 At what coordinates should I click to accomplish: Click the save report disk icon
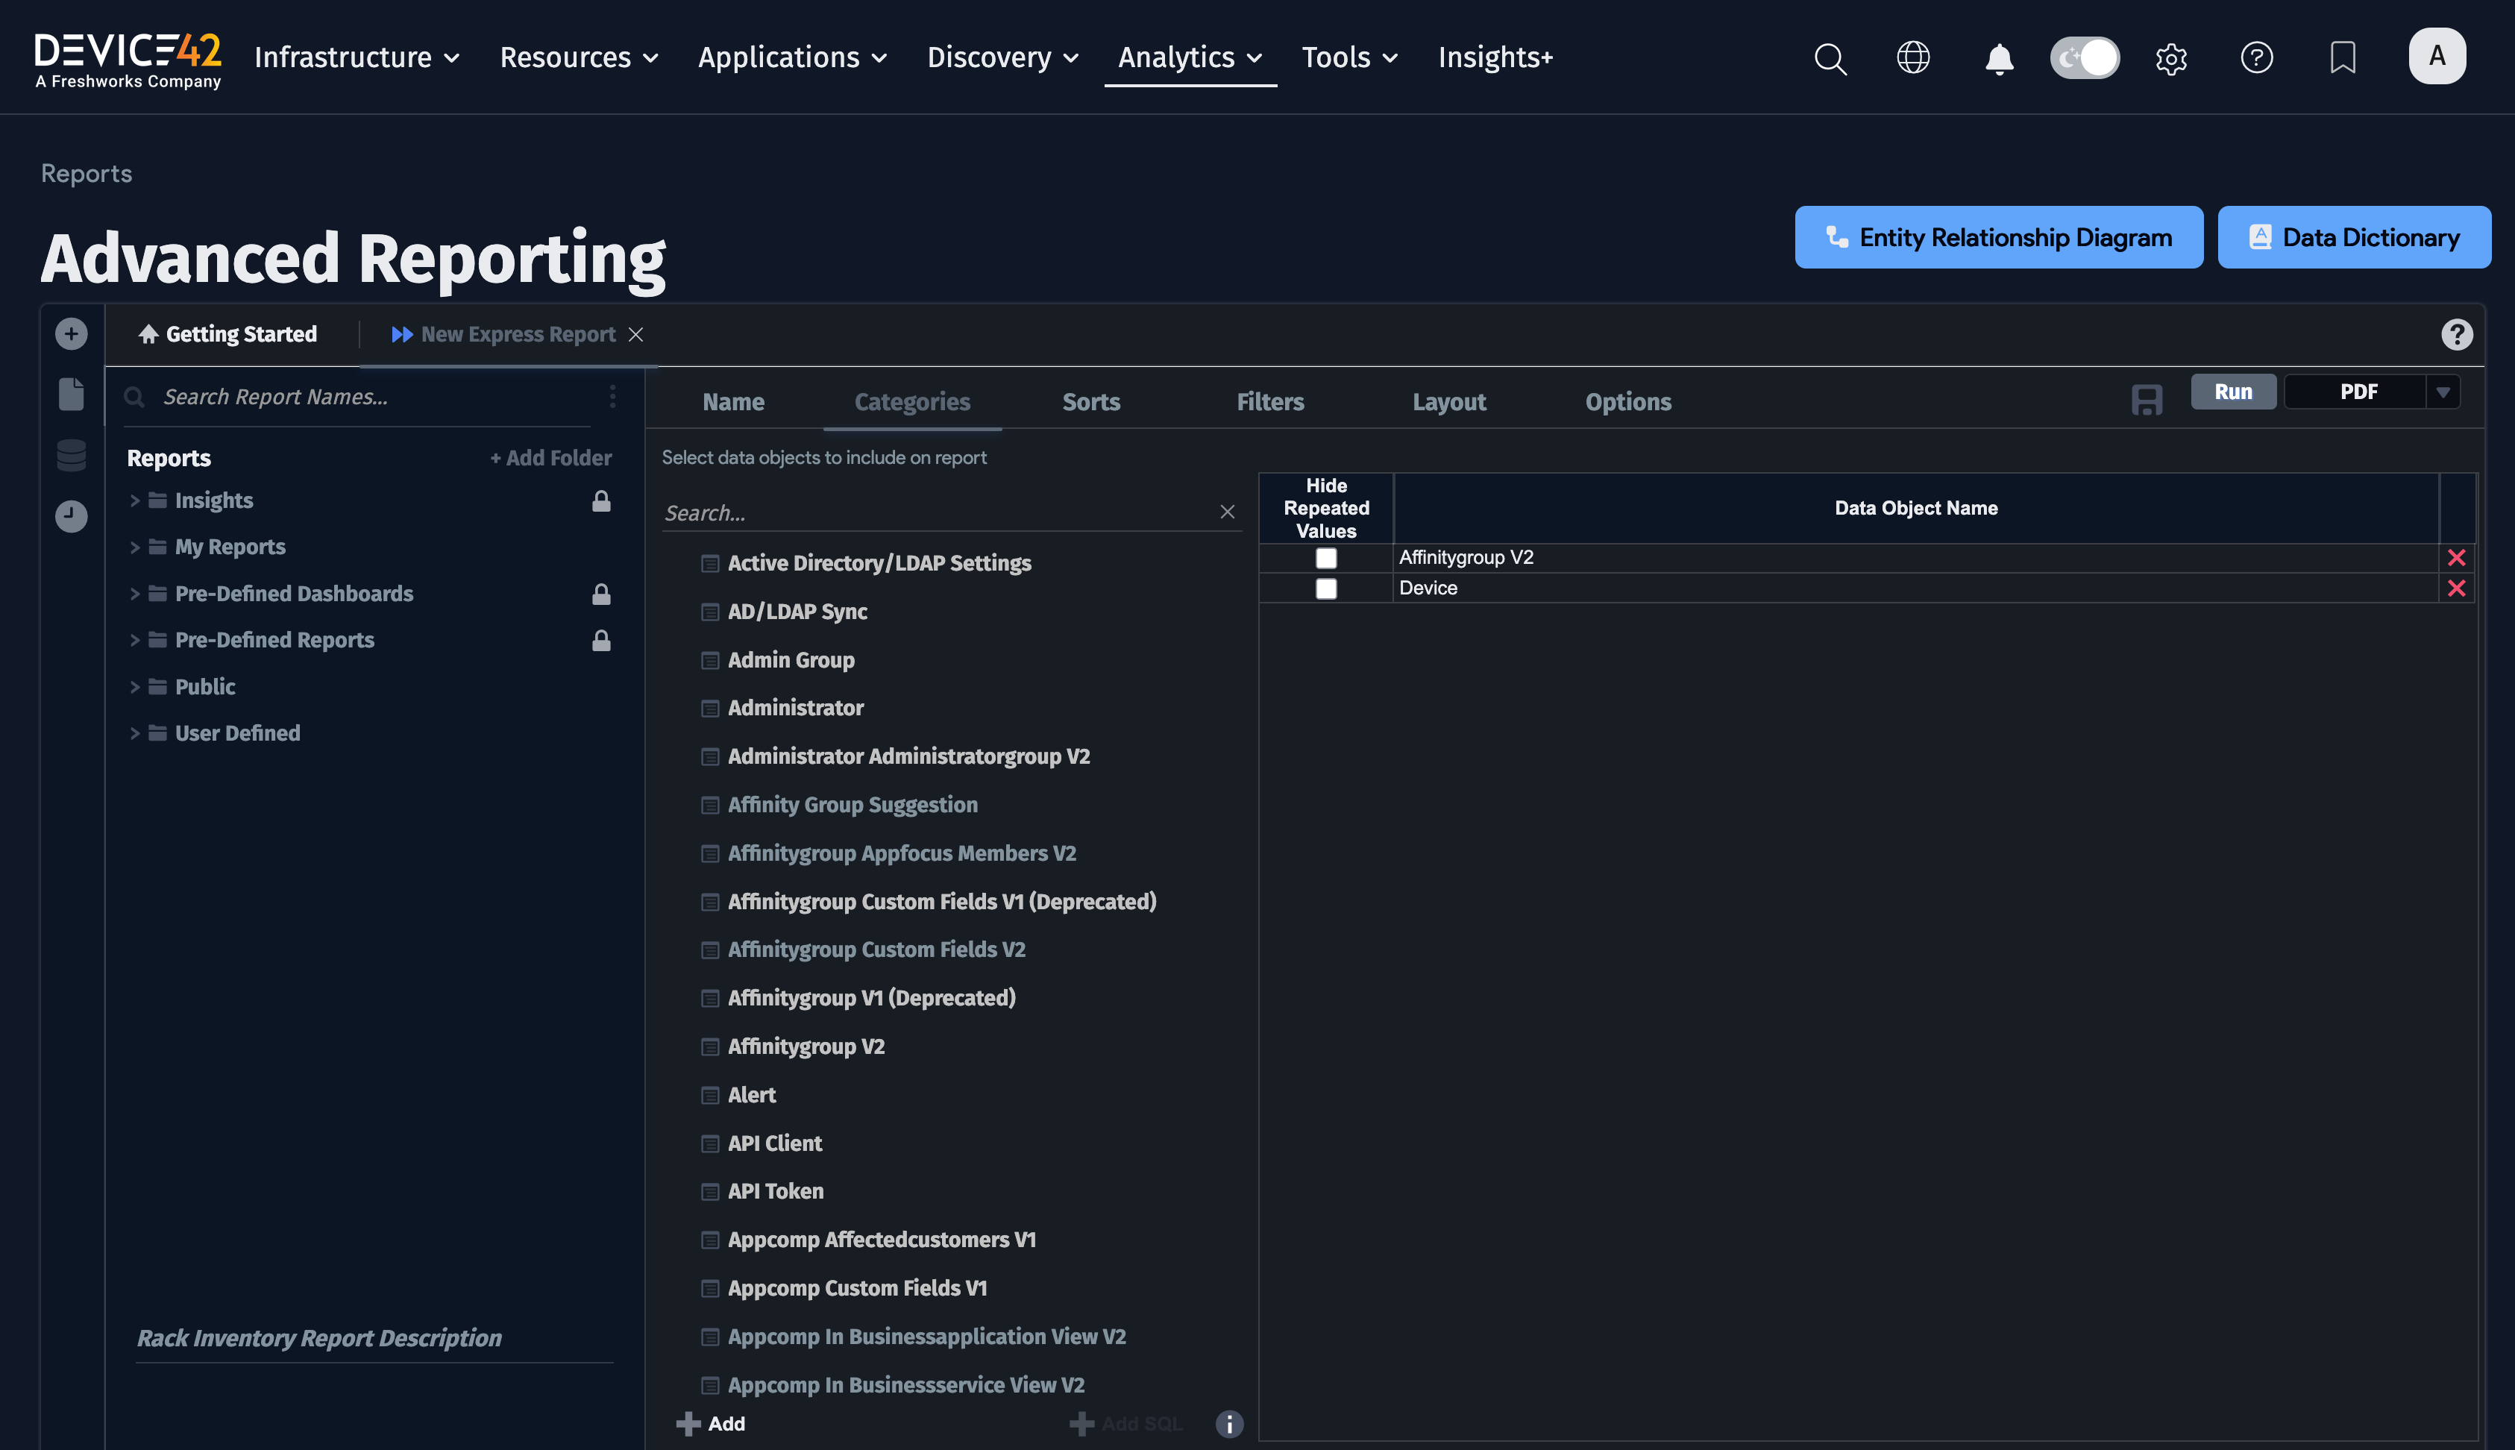point(2147,401)
